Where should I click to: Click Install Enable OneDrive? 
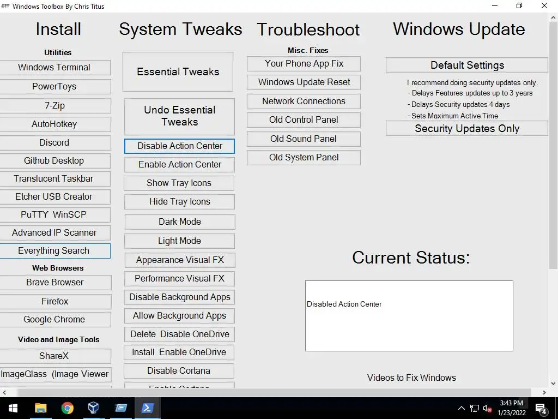click(179, 352)
